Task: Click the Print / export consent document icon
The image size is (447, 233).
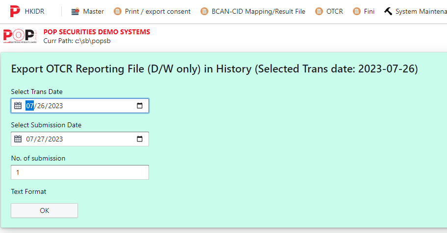Action: click(118, 11)
